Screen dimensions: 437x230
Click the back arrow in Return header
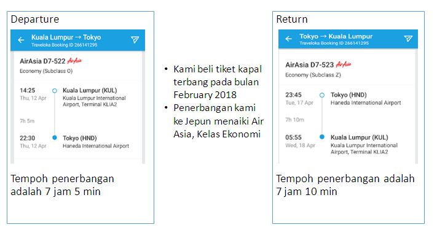289,39
